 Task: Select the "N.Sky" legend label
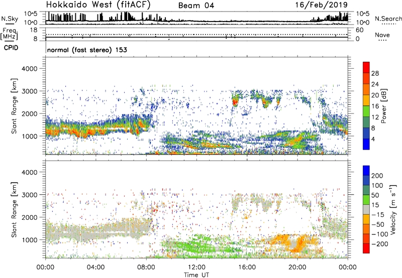pyautogui.click(x=10, y=19)
